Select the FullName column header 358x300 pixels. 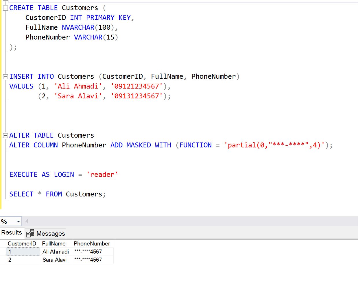pos(54,244)
